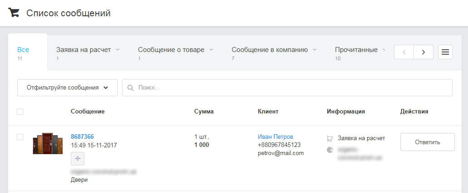Expand the Сообщение о товаре tab arrow
468x193 pixels.
click(x=211, y=50)
